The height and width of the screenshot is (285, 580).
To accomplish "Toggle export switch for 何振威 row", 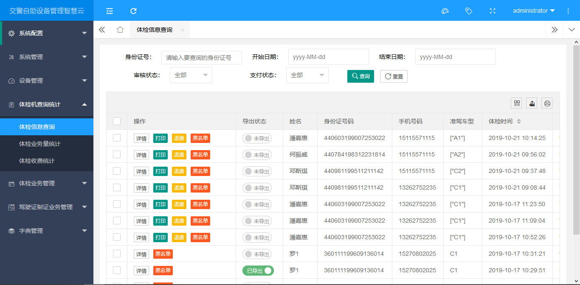I will [257, 155].
